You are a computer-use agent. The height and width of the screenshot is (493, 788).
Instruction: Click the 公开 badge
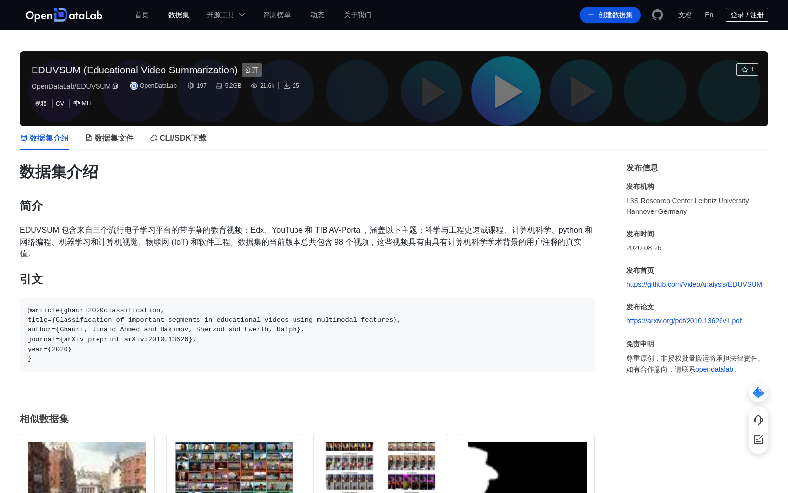252,70
